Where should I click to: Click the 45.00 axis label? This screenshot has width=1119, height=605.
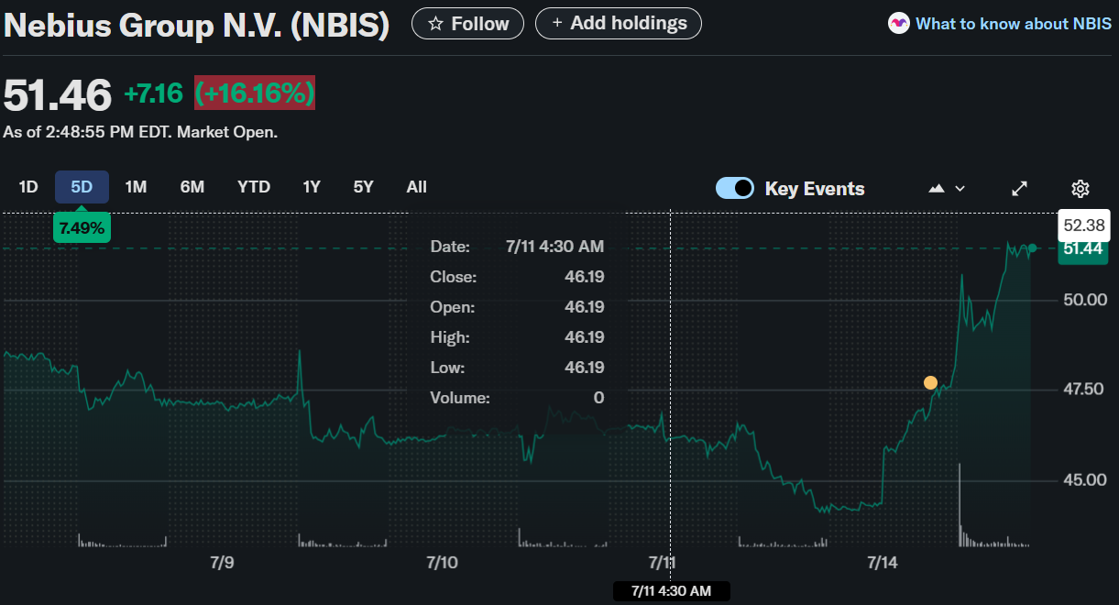click(1085, 480)
